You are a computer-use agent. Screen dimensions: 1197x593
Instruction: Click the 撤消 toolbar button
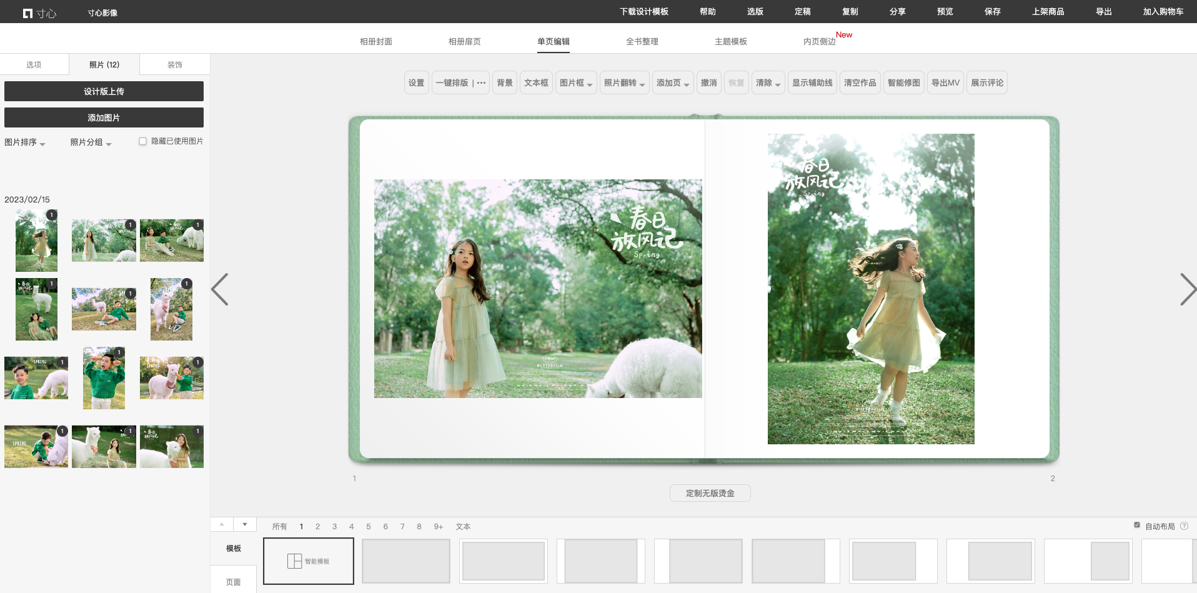tap(709, 83)
